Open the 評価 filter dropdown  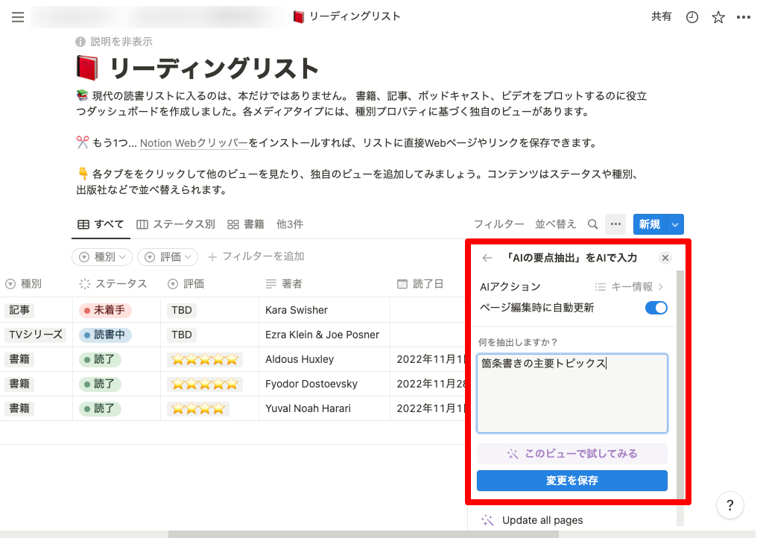(x=168, y=257)
